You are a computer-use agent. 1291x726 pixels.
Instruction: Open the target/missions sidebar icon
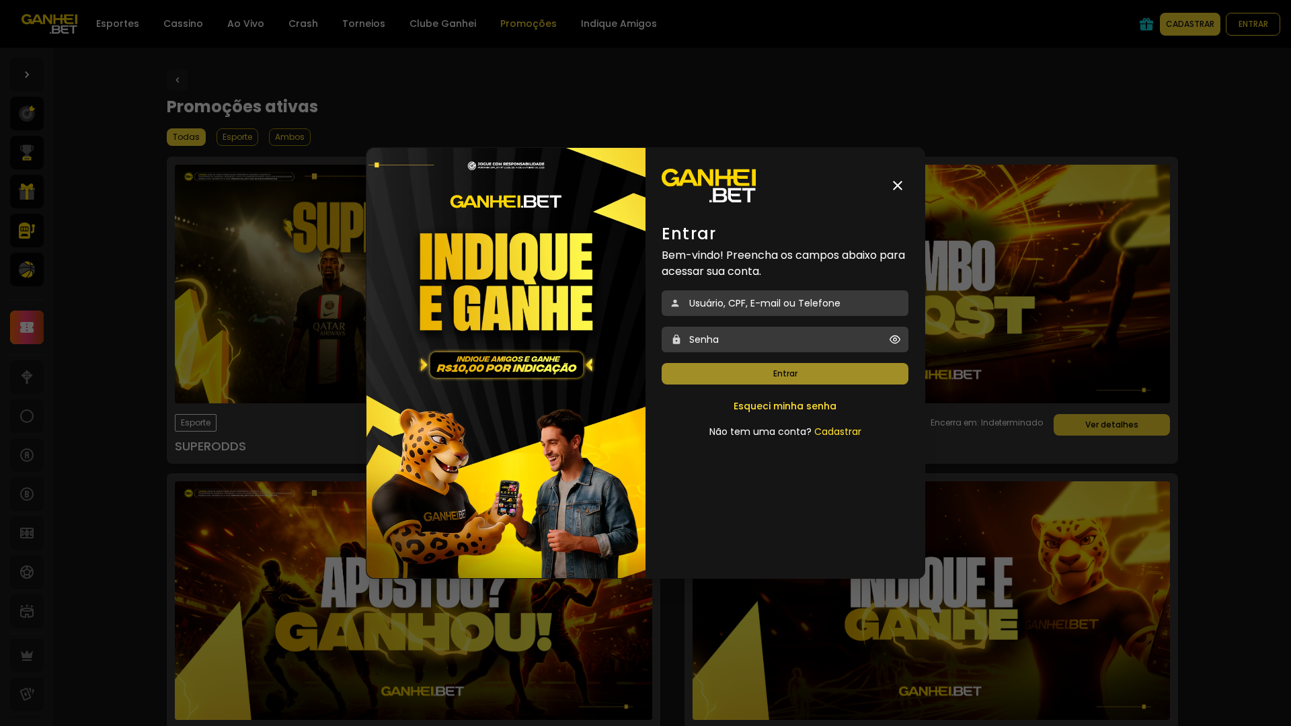point(27,114)
